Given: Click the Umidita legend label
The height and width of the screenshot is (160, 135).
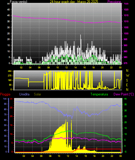Looking at the screenshot, I should tap(24, 94).
